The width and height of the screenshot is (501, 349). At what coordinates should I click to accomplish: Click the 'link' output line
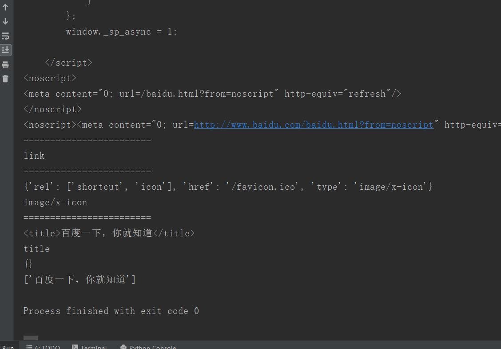tap(34, 156)
